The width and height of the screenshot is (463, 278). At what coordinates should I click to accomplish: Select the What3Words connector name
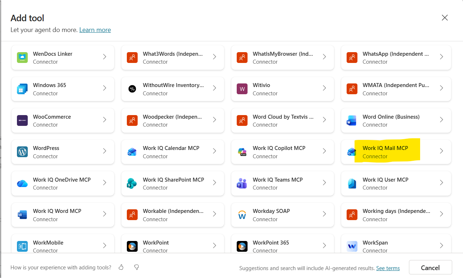pos(173,54)
